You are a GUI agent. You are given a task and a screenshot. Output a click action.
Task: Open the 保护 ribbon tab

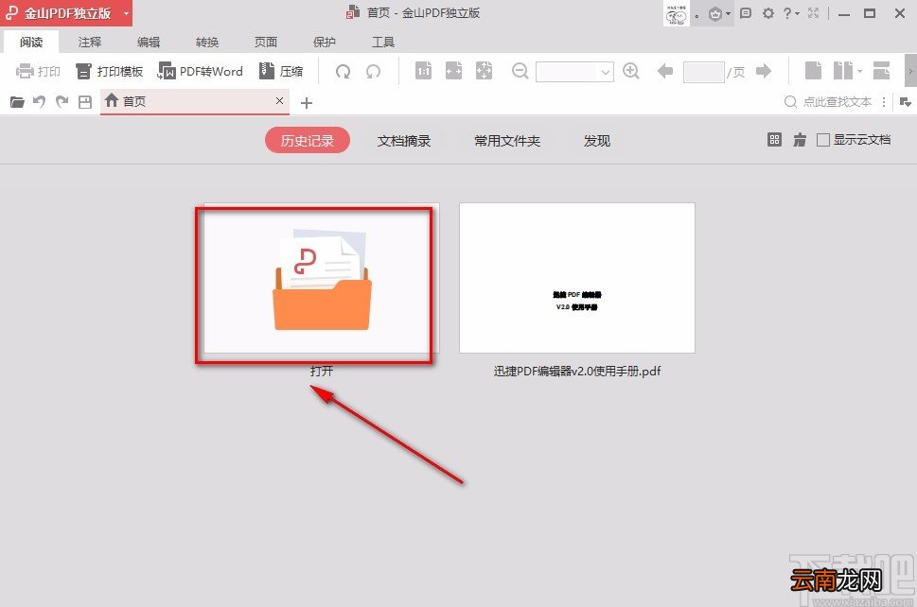click(325, 42)
